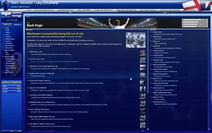212x133 pixels.
Task: Open the Mascherano incensed headline
Action: coord(55,33)
